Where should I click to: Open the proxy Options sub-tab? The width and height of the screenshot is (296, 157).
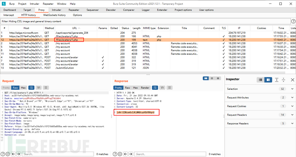[77, 15]
